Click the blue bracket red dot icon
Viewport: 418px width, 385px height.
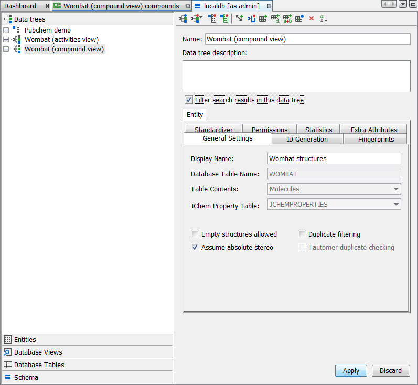[x=251, y=18]
